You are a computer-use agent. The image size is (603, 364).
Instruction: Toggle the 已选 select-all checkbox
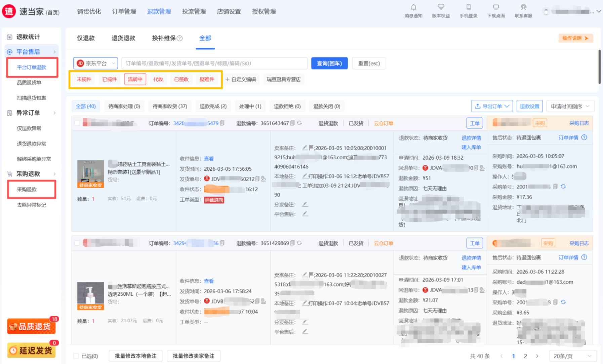point(76,356)
